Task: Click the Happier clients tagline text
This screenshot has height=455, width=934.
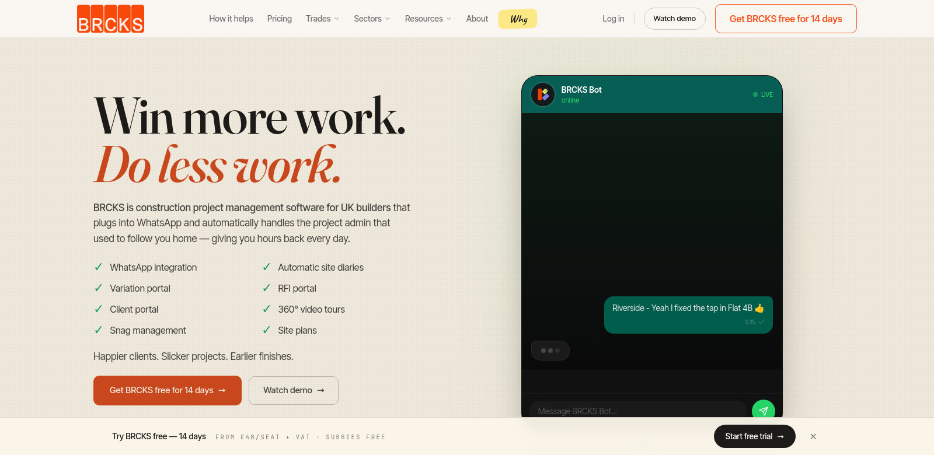Action: click(193, 356)
